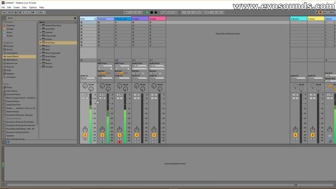Toggle return track B activator

click(312, 135)
